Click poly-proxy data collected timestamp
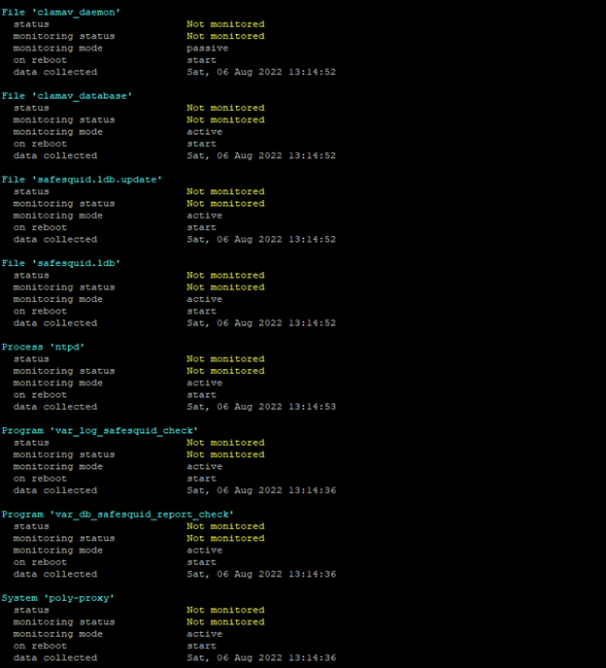This screenshot has height=668, width=606. pos(261,657)
